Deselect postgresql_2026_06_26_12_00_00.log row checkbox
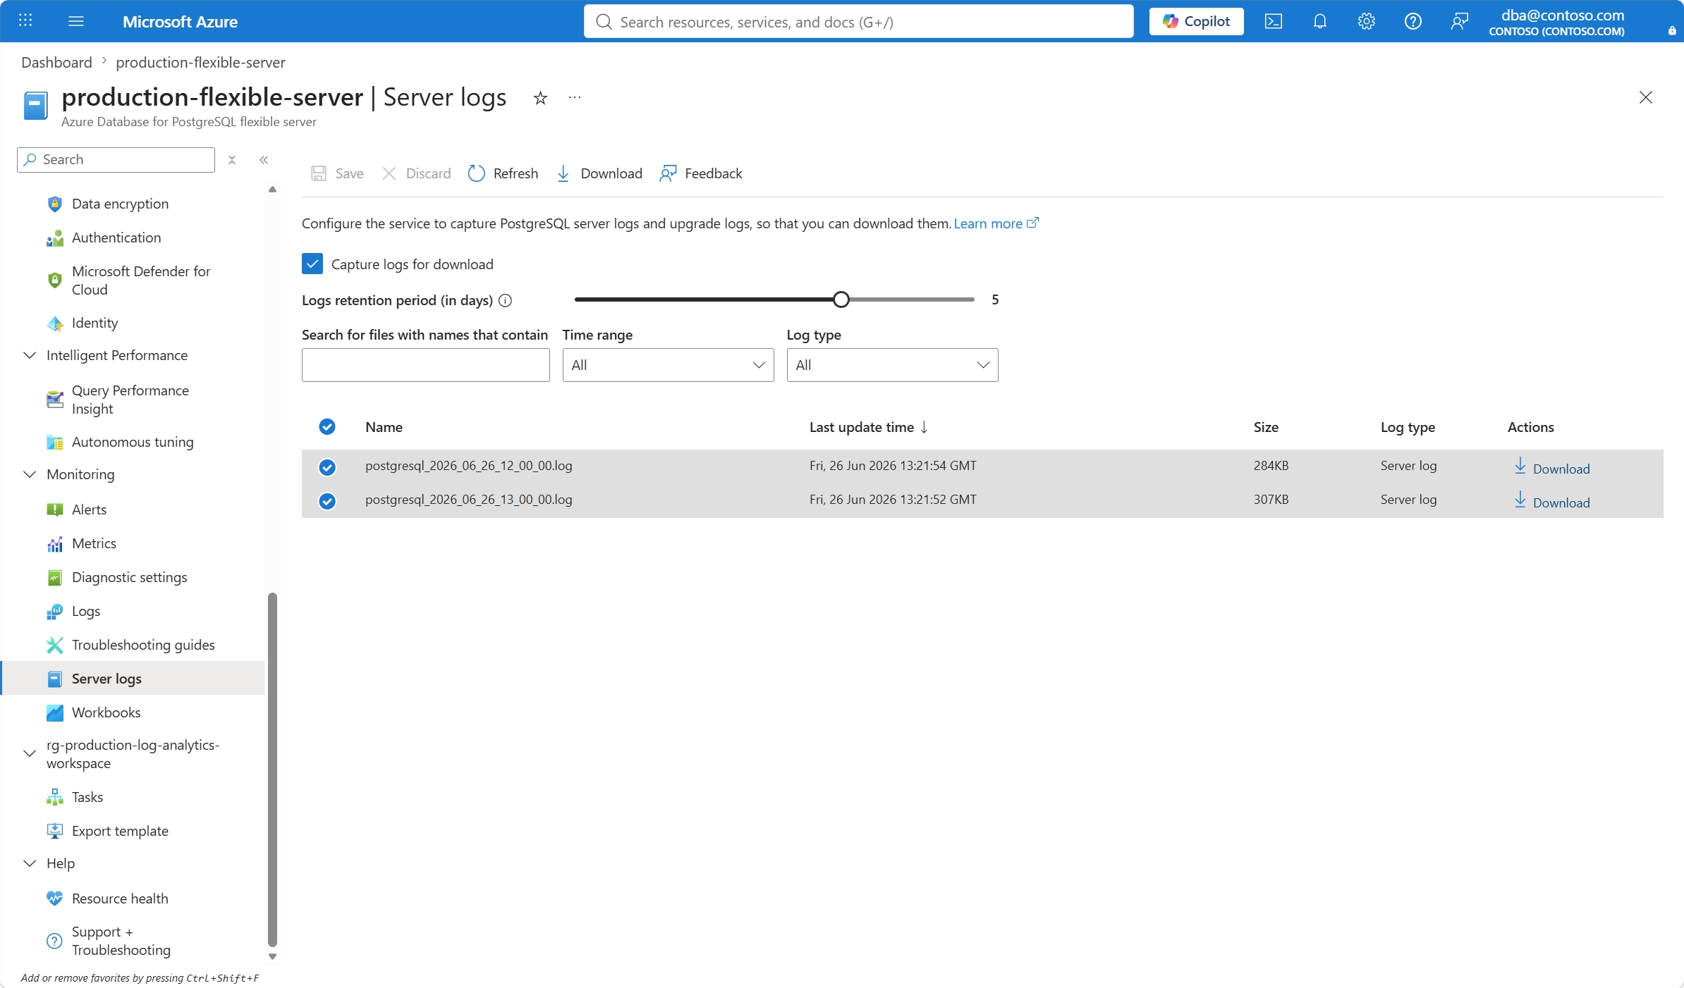Viewport: 1684px width, 988px height. [x=327, y=467]
